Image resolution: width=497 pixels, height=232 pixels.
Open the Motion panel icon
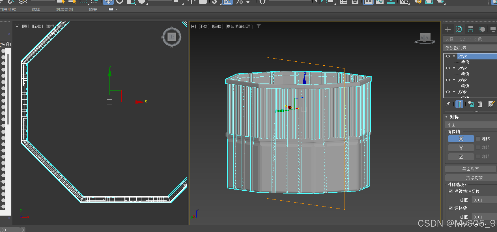[482, 29]
